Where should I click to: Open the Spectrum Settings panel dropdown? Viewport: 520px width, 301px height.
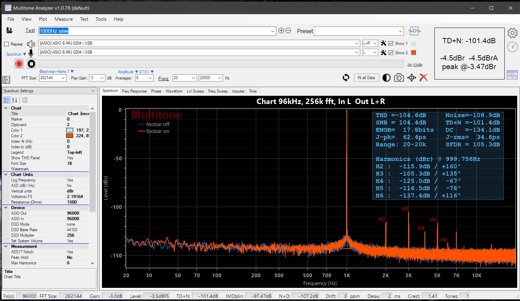point(93,91)
